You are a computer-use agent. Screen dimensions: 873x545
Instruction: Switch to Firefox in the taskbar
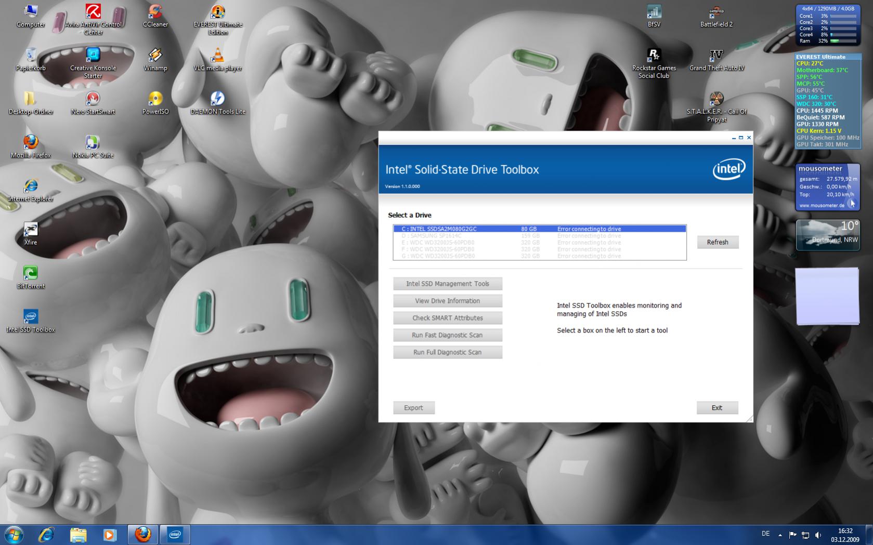pyautogui.click(x=142, y=534)
